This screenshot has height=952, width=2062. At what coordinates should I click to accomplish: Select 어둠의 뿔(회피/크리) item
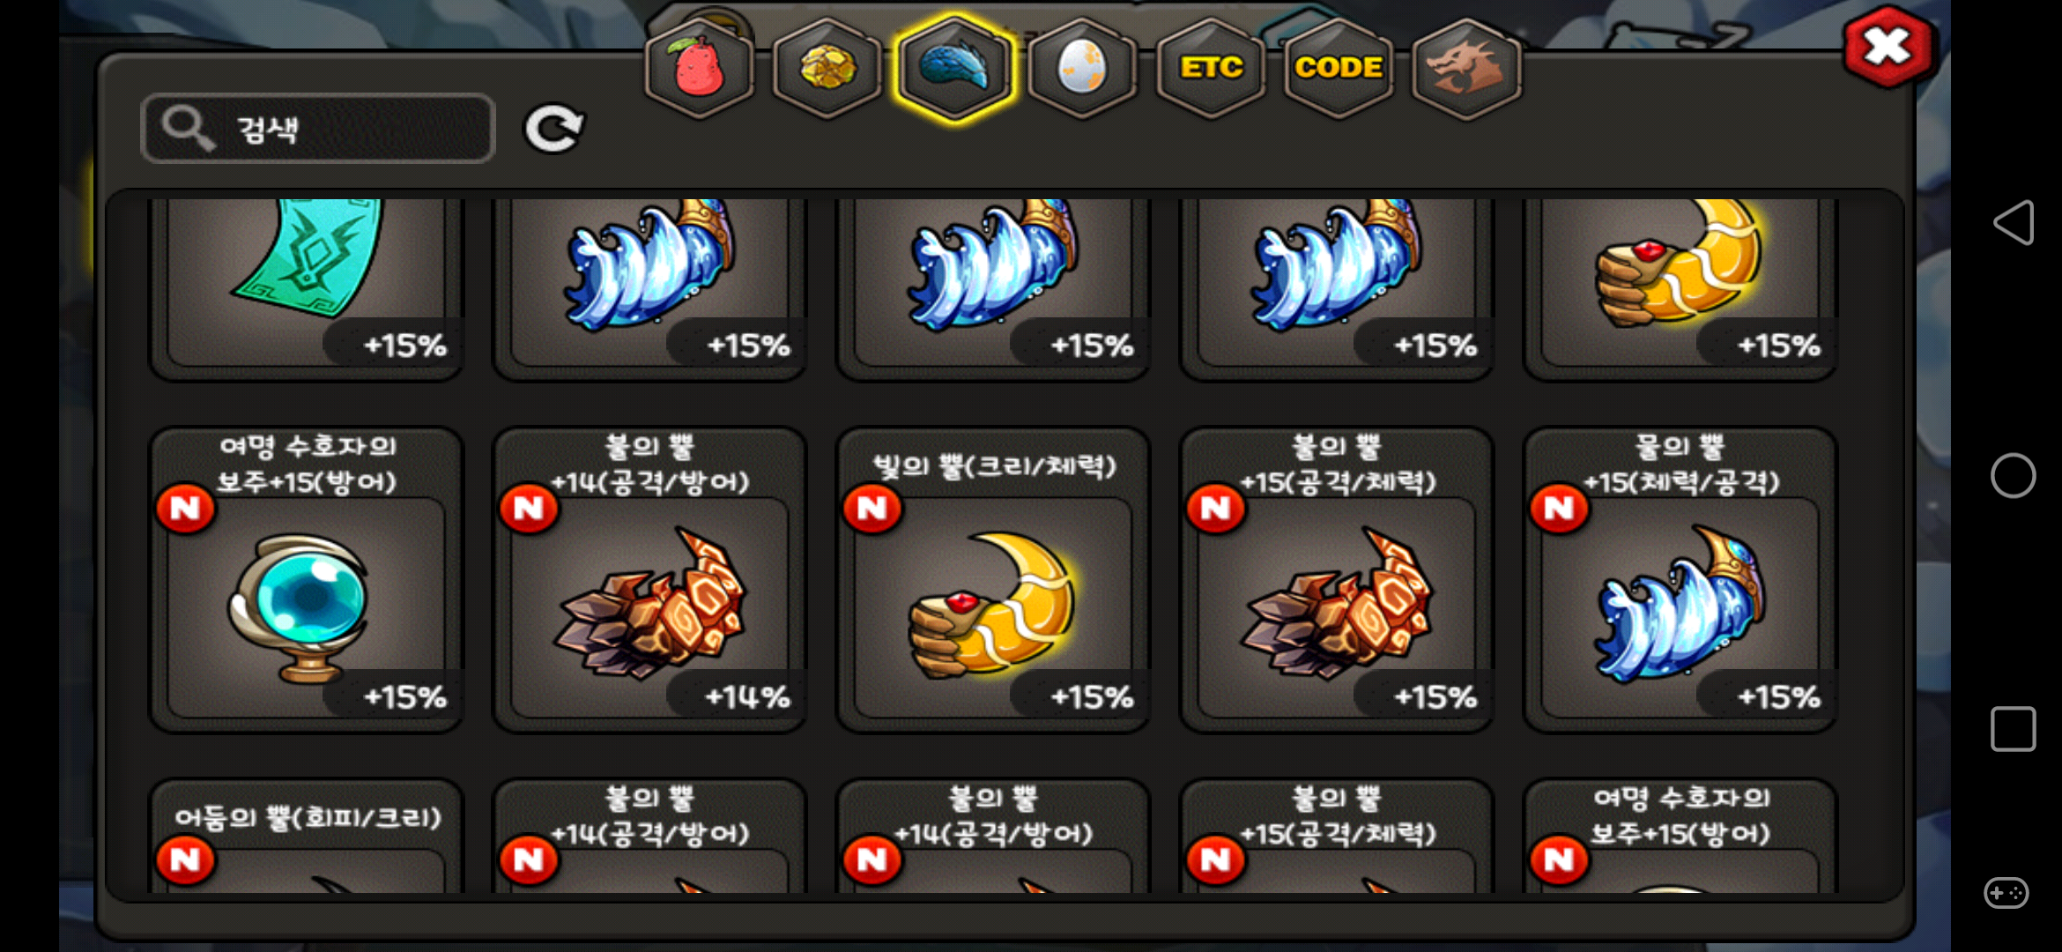(x=306, y=836)
